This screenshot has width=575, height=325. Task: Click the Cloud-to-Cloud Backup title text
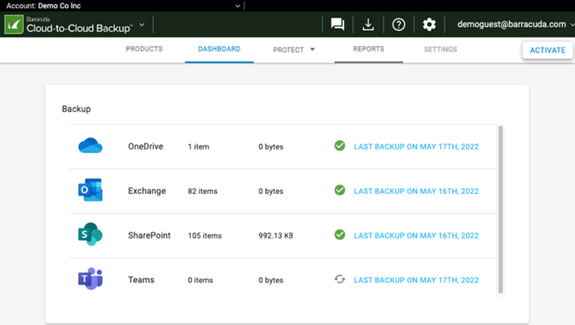pyautogui.click(x=79, y=28)
